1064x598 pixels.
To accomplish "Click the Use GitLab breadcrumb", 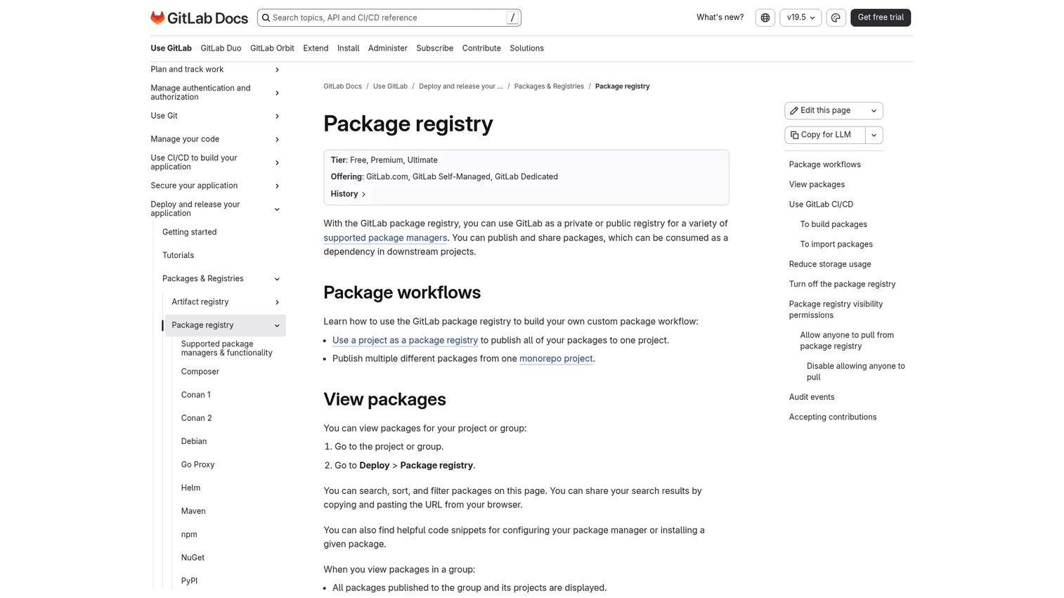I will pos(390,86).
